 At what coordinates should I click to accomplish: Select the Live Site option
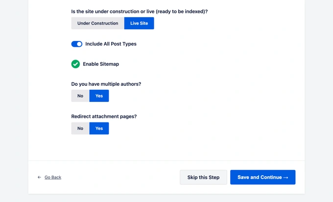click(x=139, y=23)
